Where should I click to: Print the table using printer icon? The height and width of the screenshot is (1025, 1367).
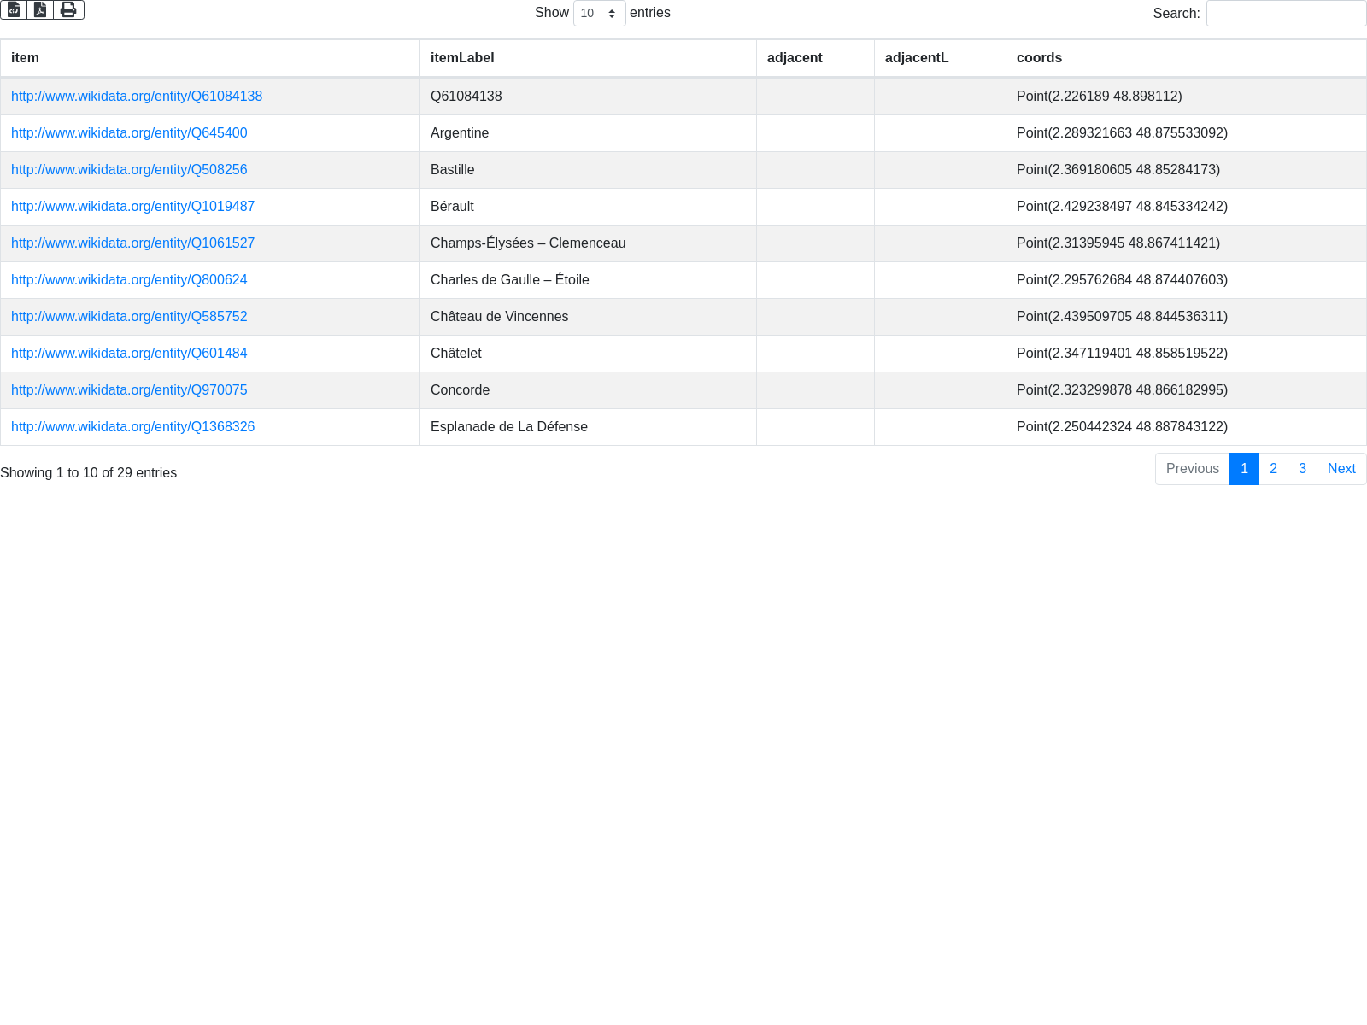click(68, 9)
